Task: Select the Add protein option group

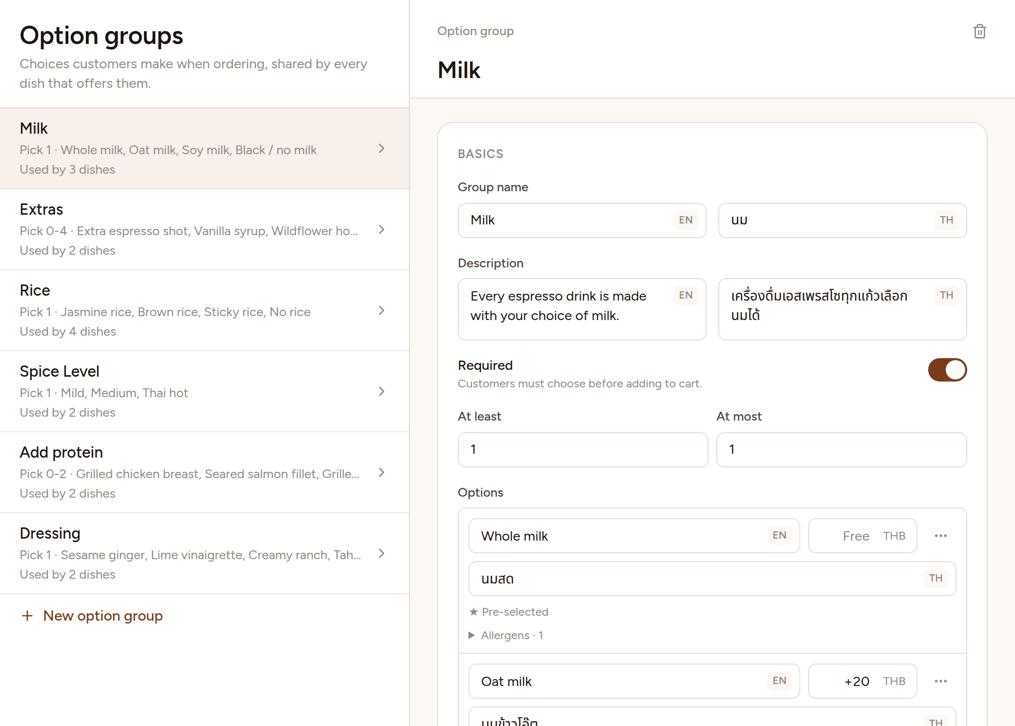Action: click(x=204, y=472)
